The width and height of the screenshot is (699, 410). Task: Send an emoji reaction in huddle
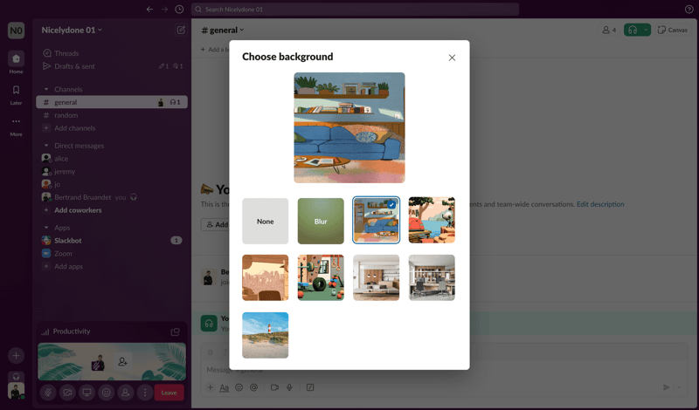[x=106, y=393]
